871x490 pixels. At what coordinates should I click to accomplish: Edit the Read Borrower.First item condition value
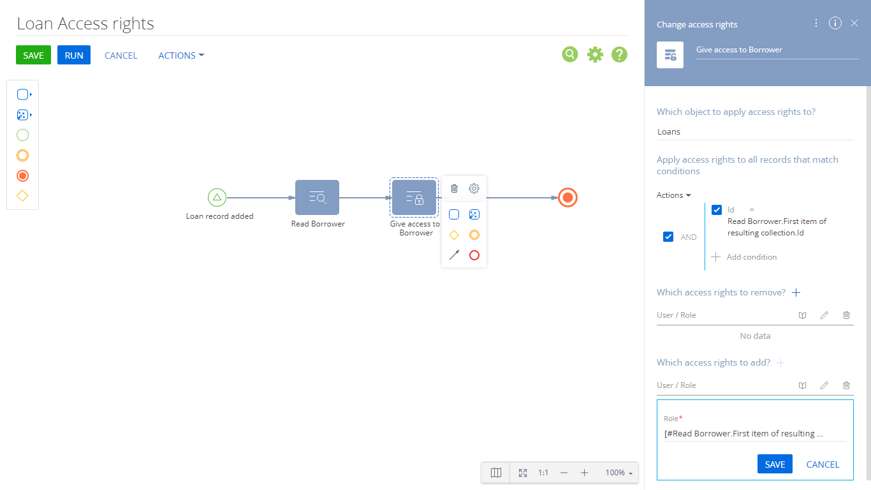[777, 227]
